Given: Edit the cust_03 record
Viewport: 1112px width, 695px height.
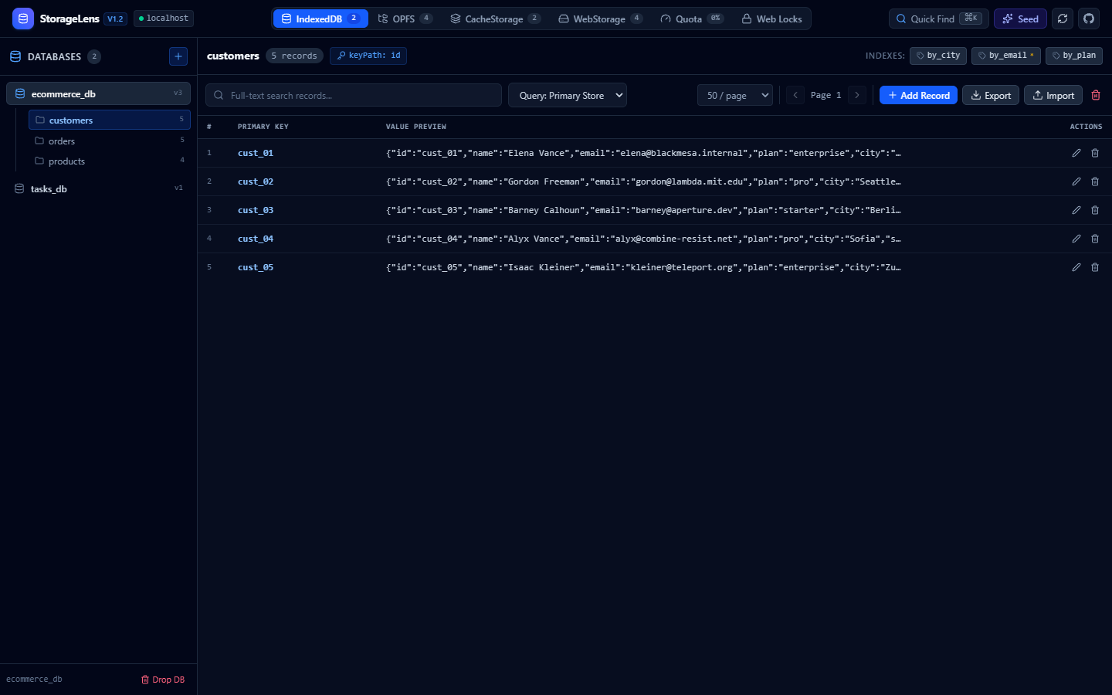Looking at the screenshot, I should tap(1076, 210).
